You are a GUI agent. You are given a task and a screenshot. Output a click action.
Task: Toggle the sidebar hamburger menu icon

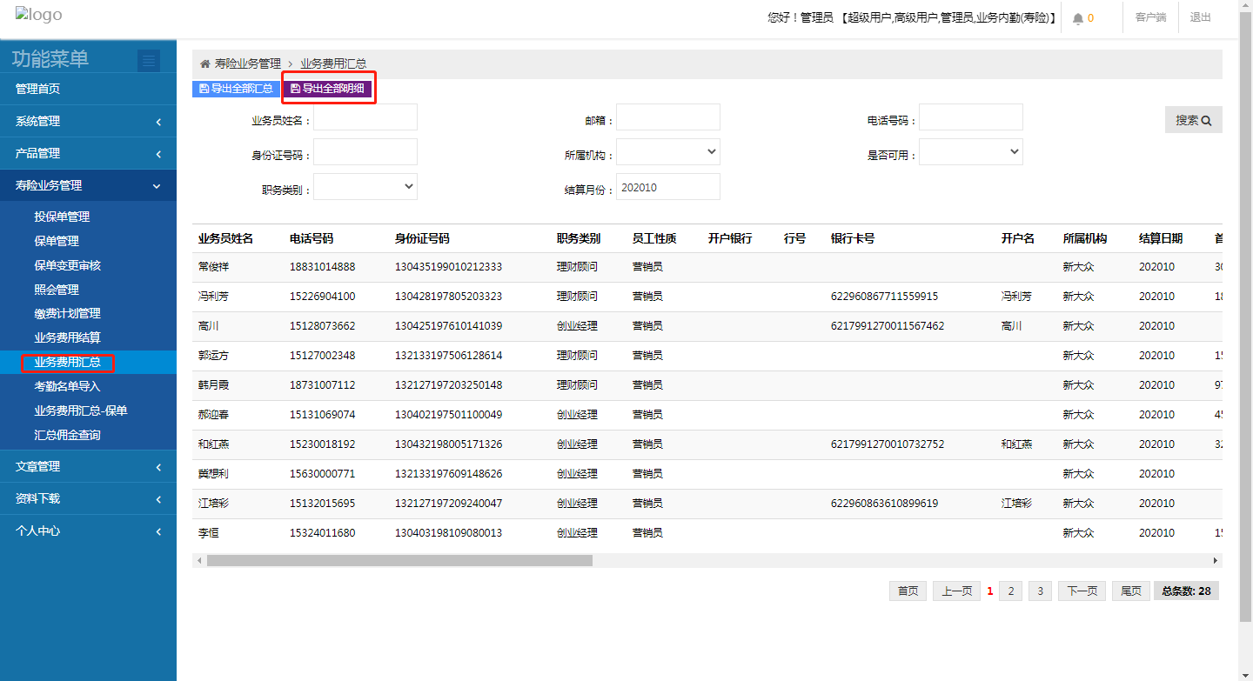pyautogui.click(x=149, y=60)
